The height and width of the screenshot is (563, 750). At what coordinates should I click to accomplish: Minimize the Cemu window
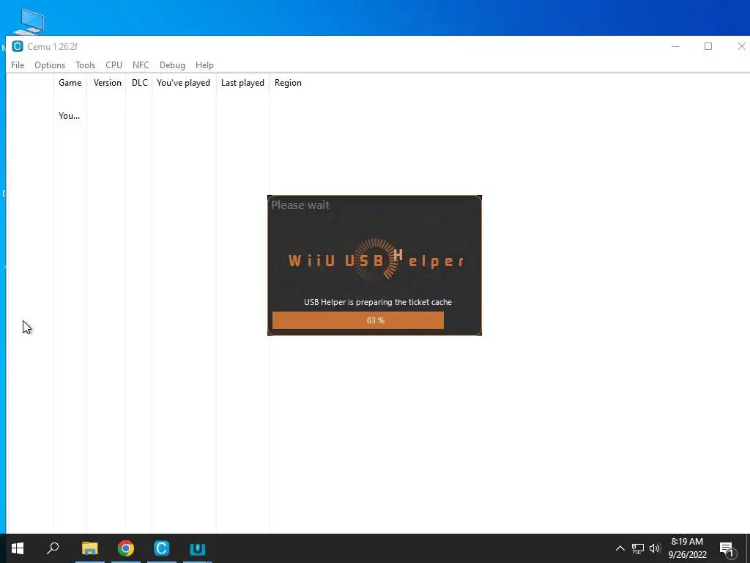tap(675, 46)
